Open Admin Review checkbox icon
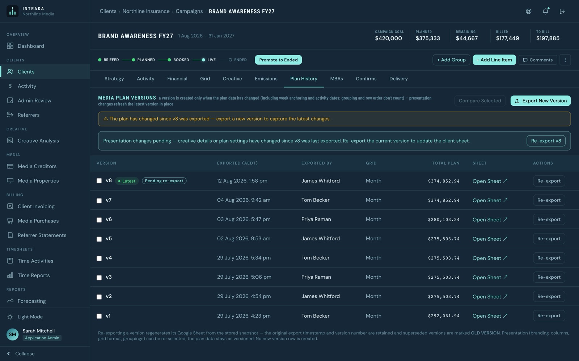The width and height of the screenshot is (579, 361). pos(10,100)
